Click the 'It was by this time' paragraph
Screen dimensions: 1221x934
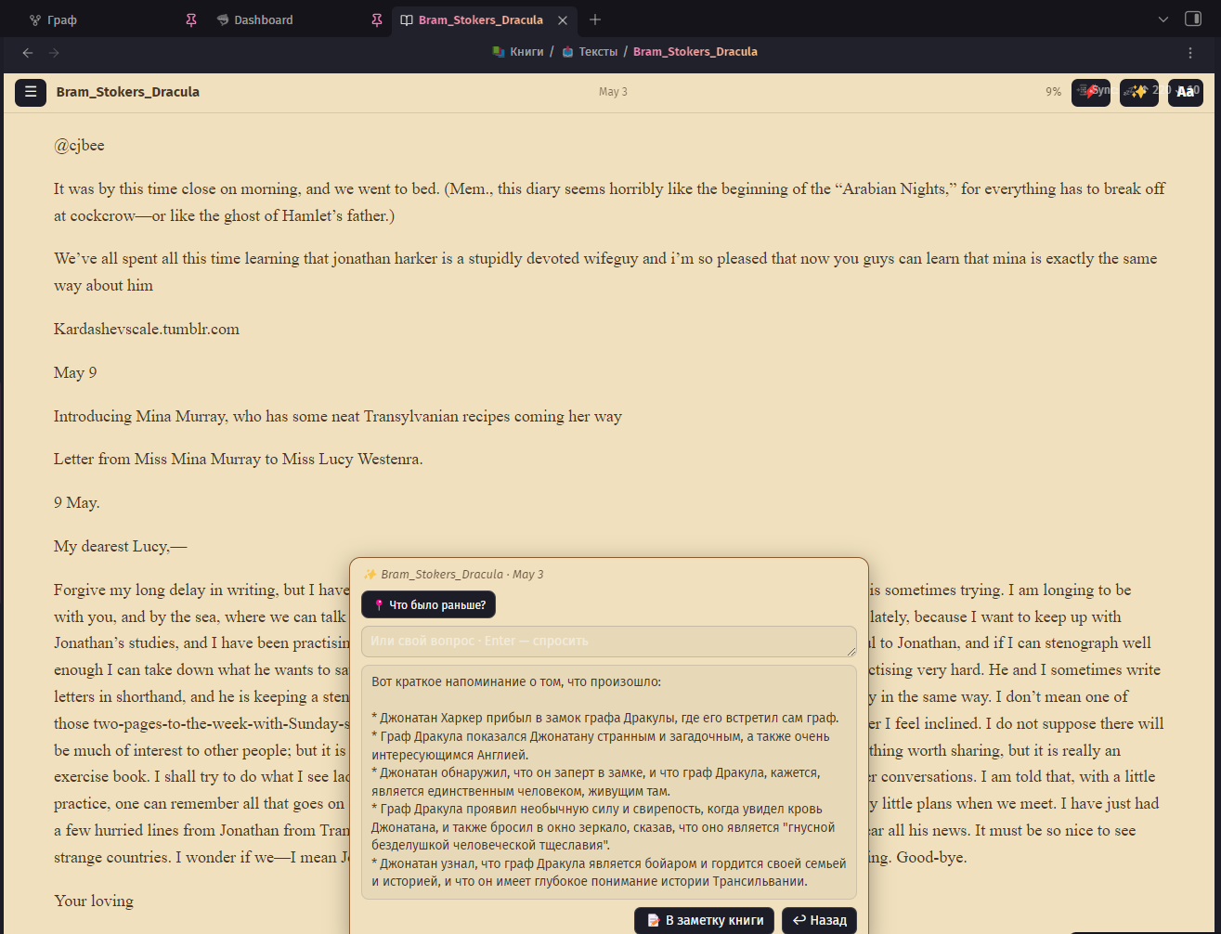click(609, 201)
